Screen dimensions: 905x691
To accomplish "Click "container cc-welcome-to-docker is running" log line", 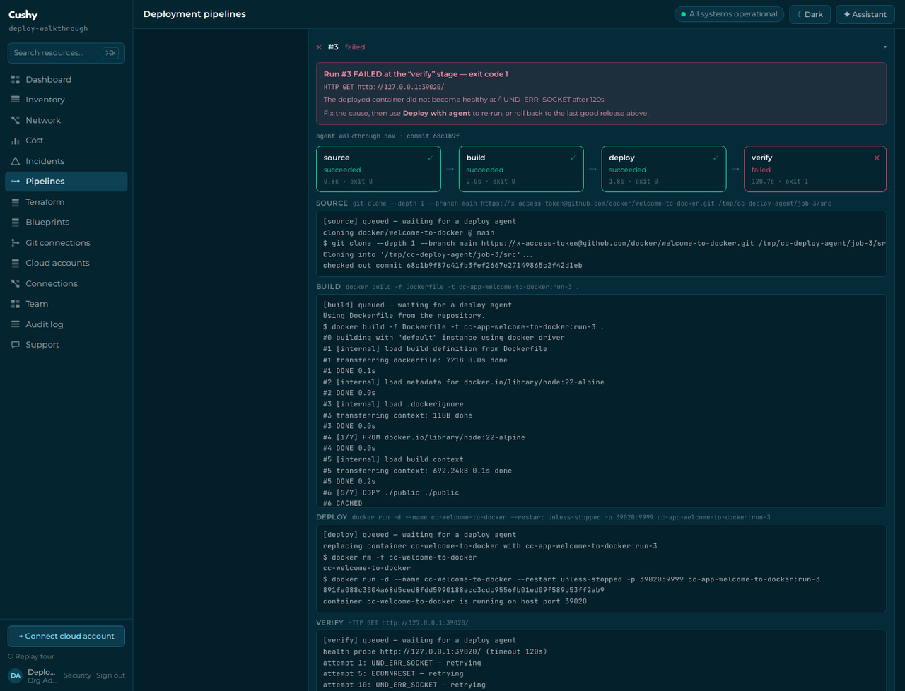I will click(x=455, y=602).
